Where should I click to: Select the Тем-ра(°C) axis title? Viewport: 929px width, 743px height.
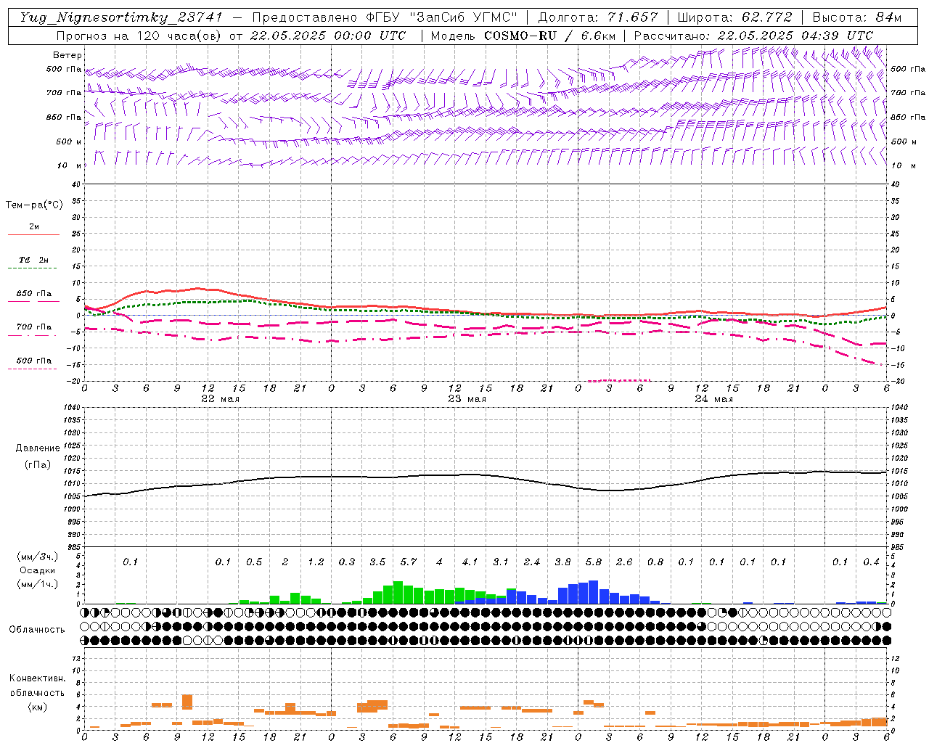[x=34, y=205]
